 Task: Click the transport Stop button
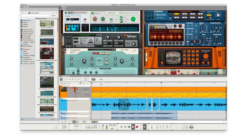pos(129,127)
